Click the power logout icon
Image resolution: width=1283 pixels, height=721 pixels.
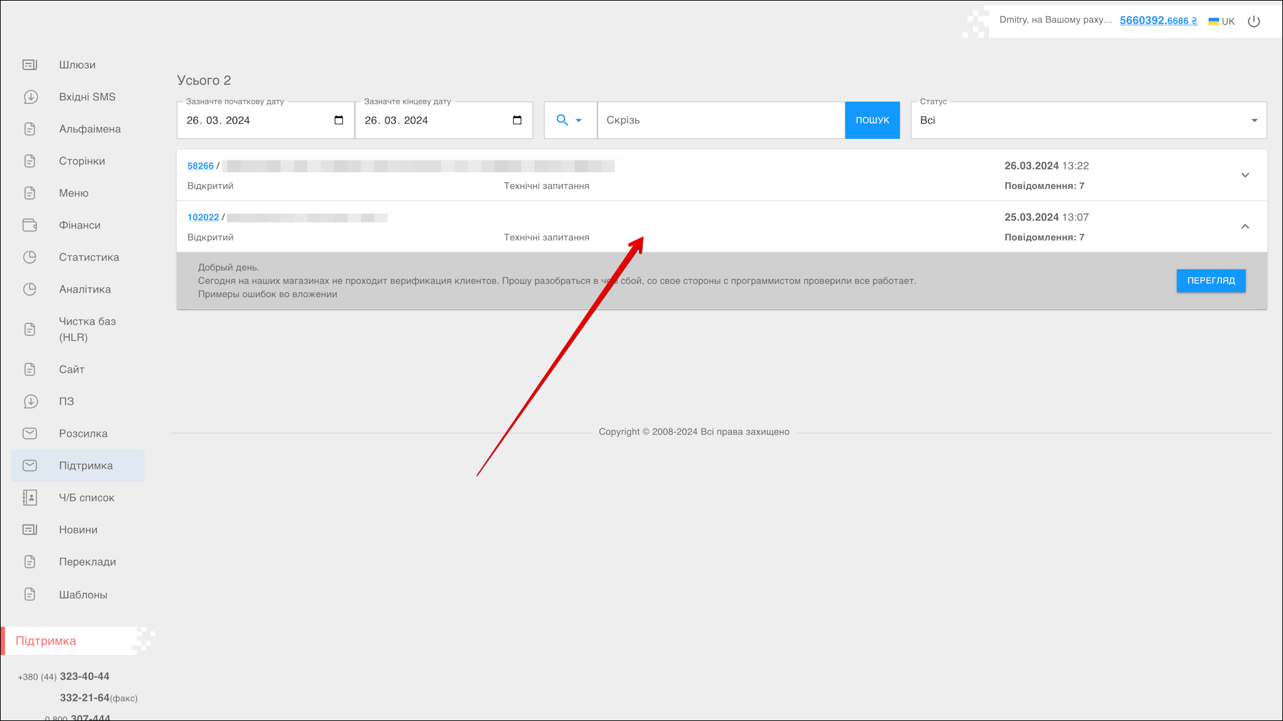tap(1254, 21)
